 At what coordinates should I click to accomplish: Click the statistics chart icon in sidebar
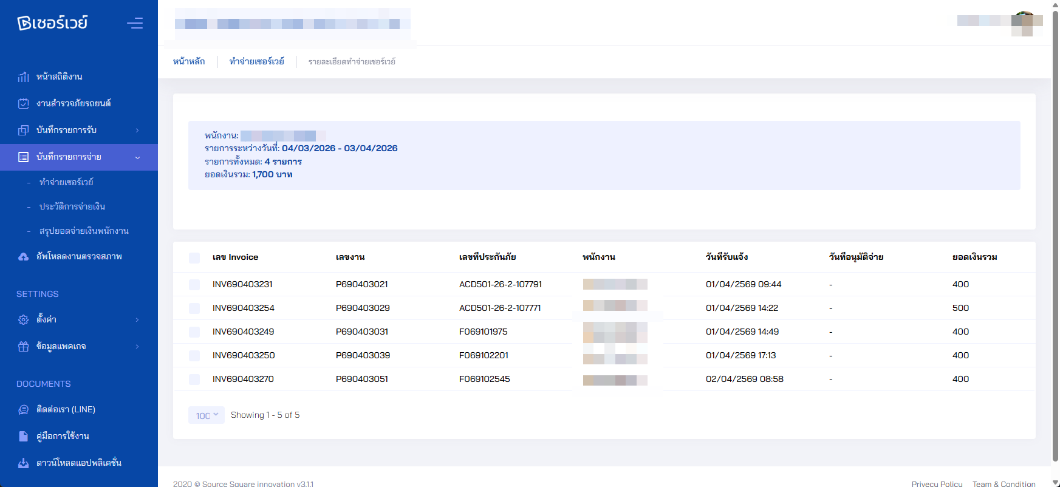coord(23,77)
